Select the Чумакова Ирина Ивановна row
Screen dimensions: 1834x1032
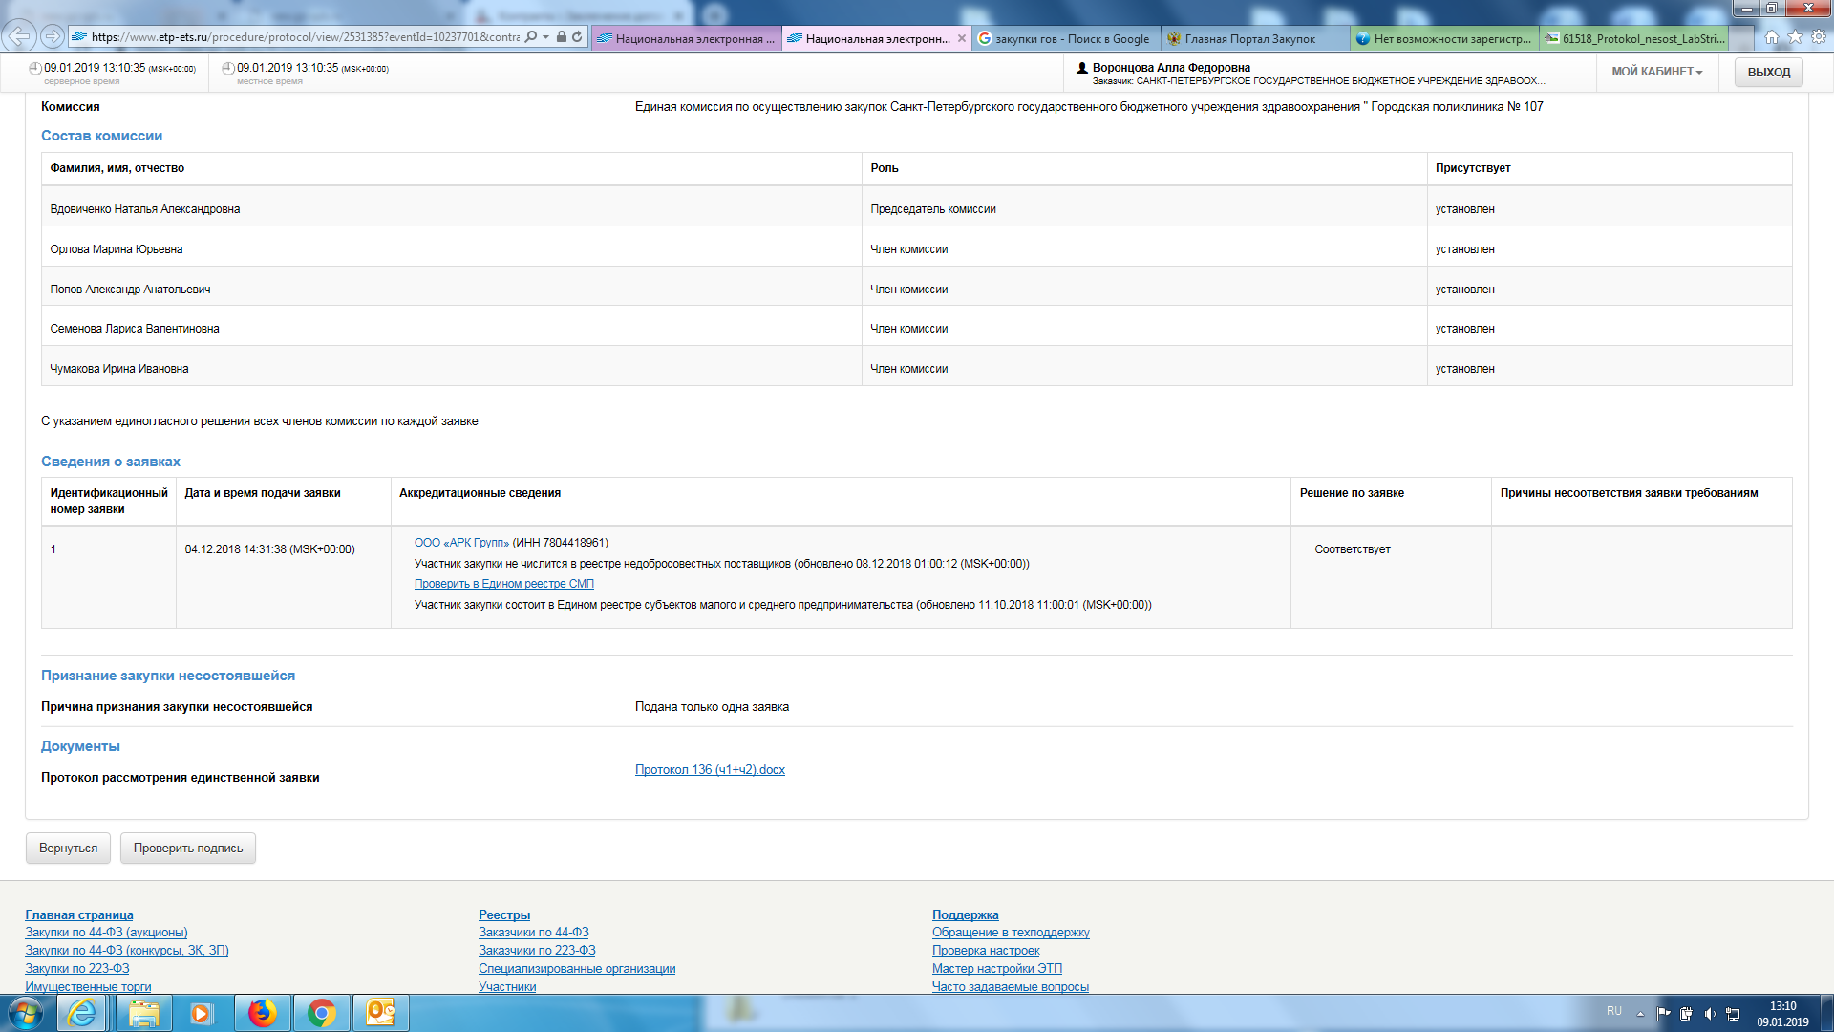916,368
